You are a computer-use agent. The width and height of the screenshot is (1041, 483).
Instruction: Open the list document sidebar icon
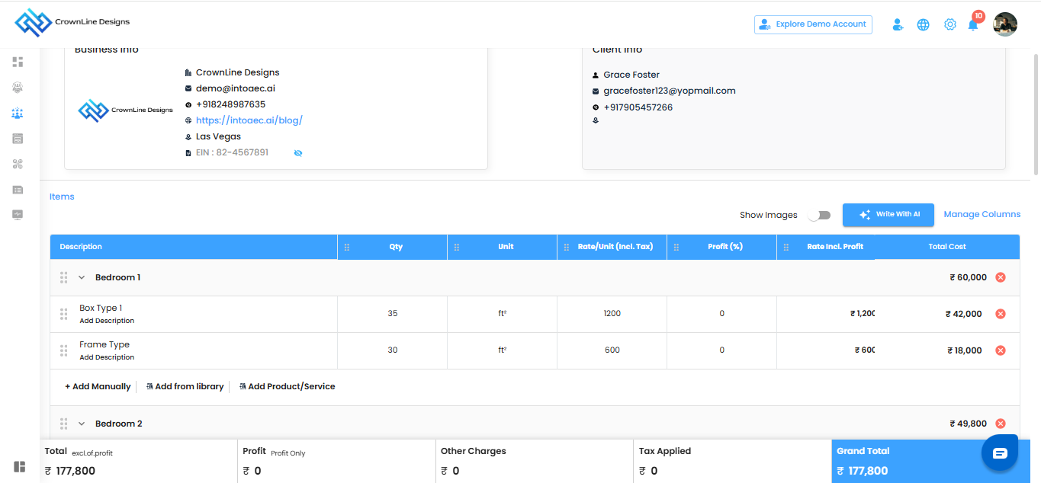18,189
